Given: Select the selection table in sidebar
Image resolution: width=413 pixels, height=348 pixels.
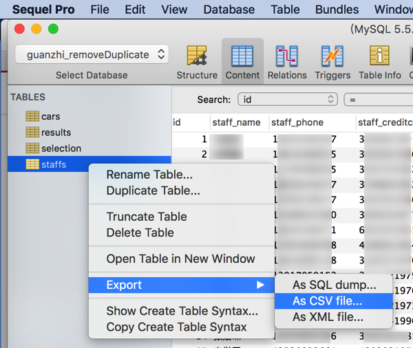Looking at the screenshot, I should tap(89, 148).
